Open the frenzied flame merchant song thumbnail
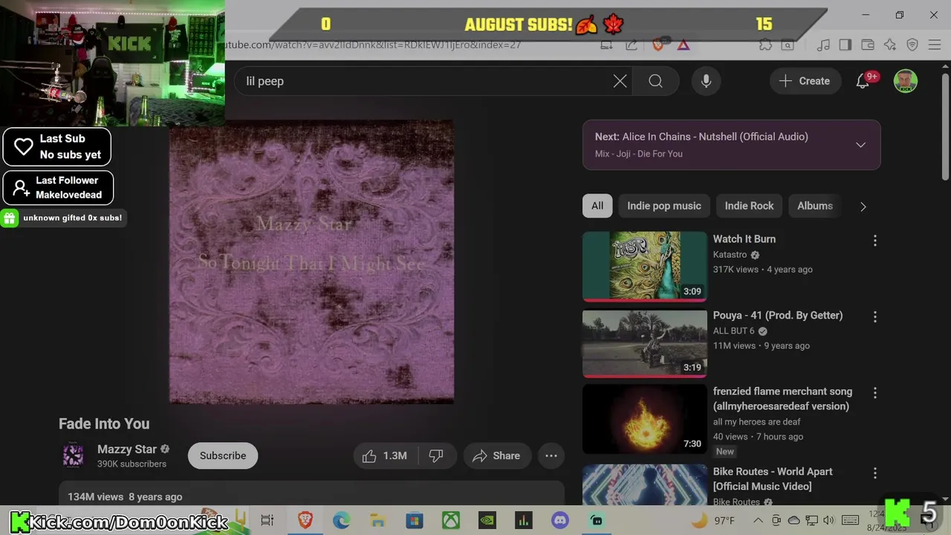 (645, 419)
